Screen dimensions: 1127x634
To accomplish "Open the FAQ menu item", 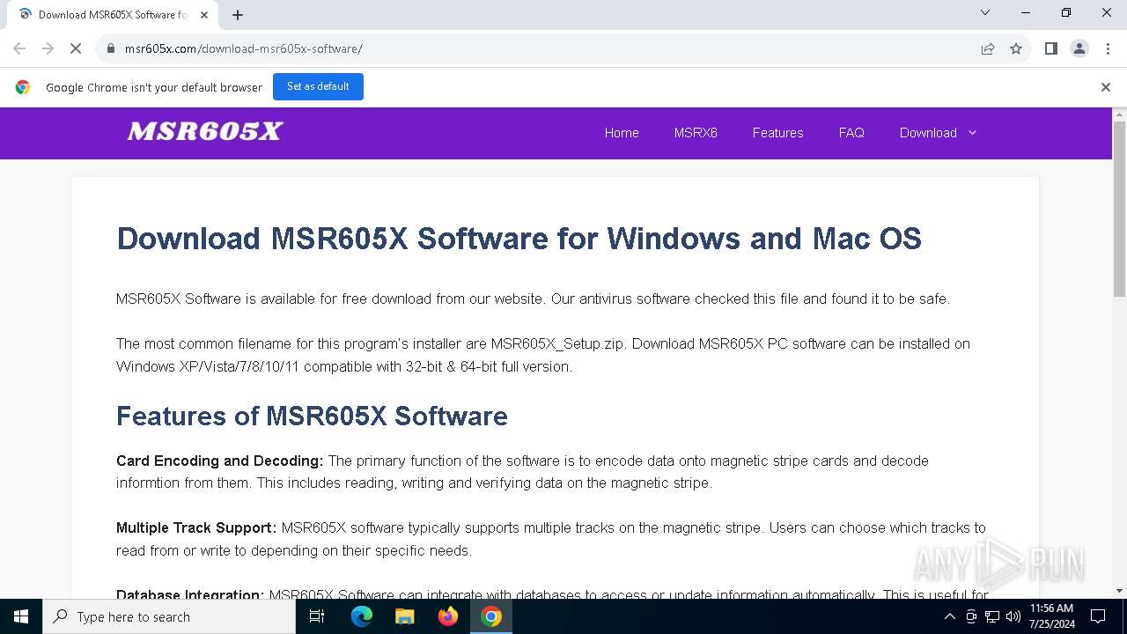I will tap(851, 133).
